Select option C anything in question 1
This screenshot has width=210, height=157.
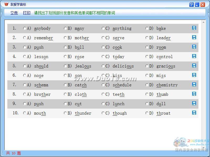[103, 28]
